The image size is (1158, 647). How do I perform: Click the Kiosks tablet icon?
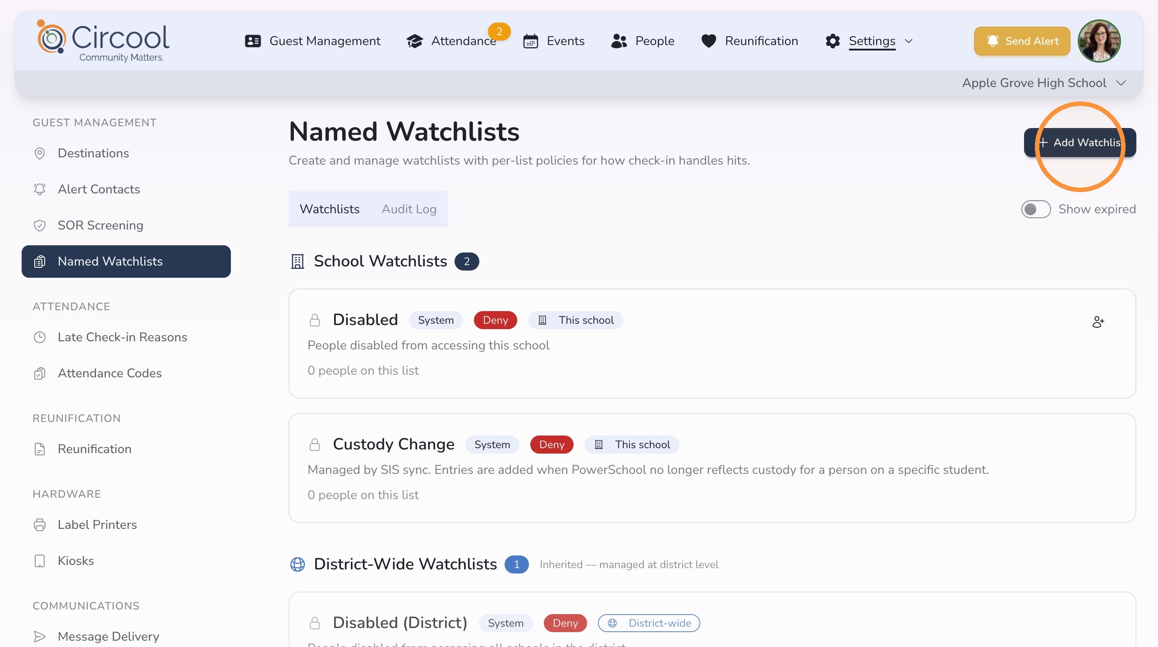(x=40, y=561)
